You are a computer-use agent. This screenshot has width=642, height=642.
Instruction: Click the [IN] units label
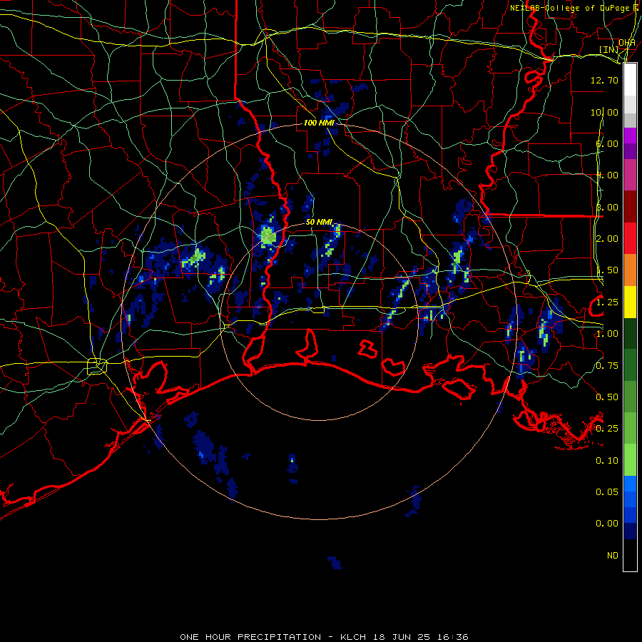click(x=609, y=49)
